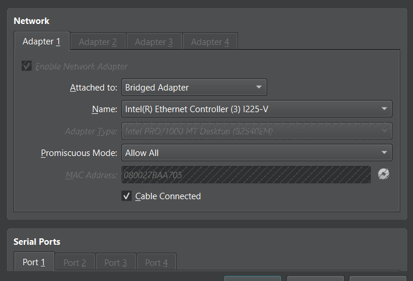This screenshot has width=413, height=281.
Task: Toggle the Enable Network Adapter checkbox
Action: pos(27,66)
